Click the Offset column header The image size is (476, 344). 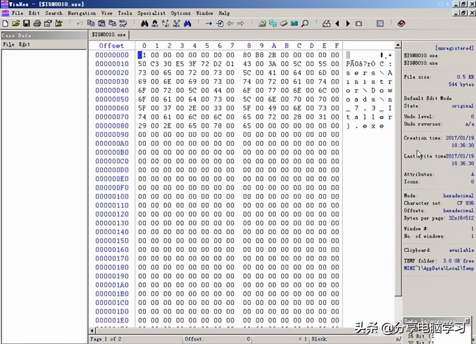[x=111, y=45]
